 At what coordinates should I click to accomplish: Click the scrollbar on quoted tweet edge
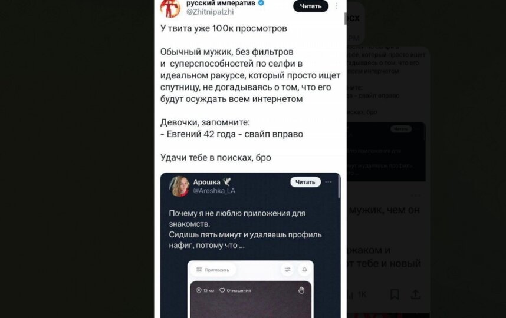pyautogui.click(x=339, y=187)
